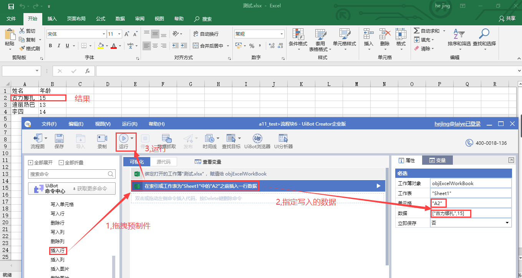This screenshot has height=278, width=522.
Task: Expand all commands with 全部展开
Action: pyautogui.click(x=41, y=162)
